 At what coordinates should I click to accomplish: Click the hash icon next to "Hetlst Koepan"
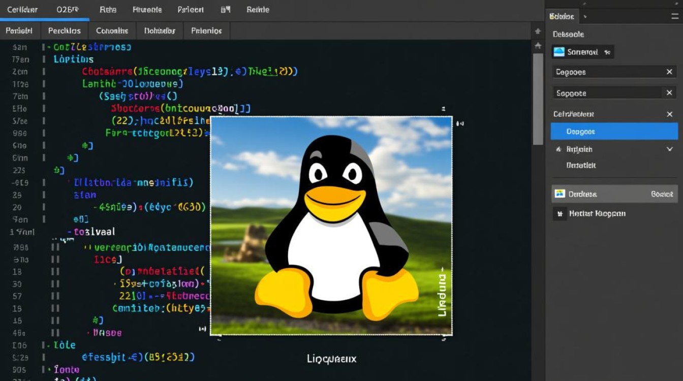[x=560, y=213]
